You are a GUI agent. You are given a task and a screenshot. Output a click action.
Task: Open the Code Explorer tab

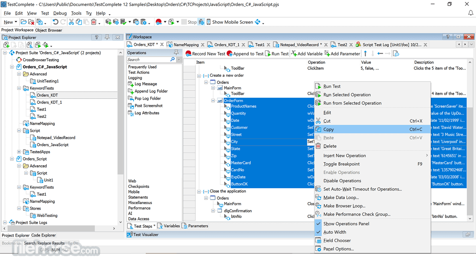click(44, 235)
